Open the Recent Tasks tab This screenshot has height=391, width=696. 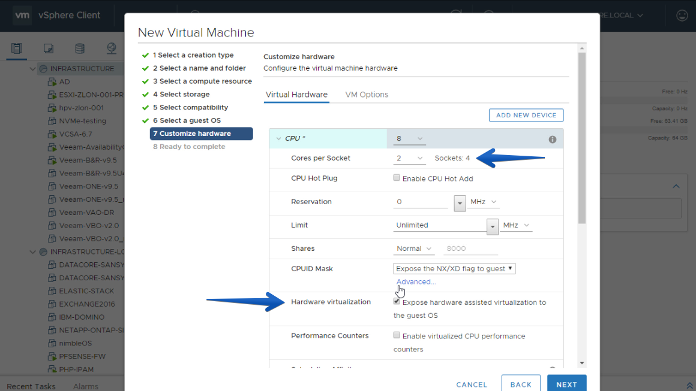tap(31, 386)
